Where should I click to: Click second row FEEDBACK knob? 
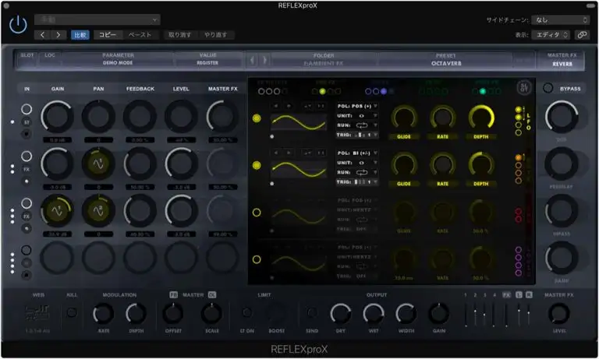coord(140,164)
